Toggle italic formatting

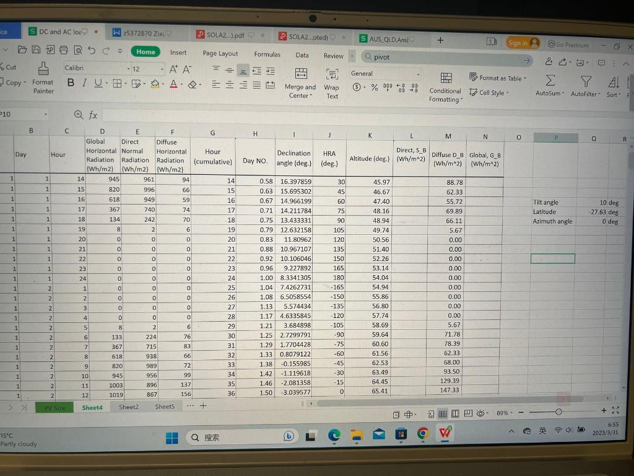point(84,83)
